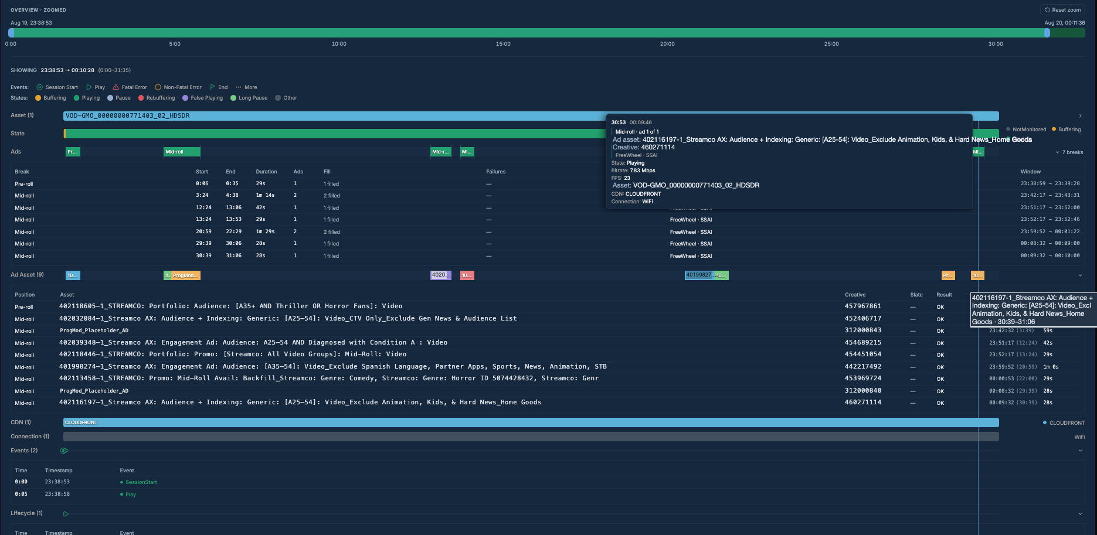
Task: Click the red 10... ad asset block
Action: (x=467, y=275)
